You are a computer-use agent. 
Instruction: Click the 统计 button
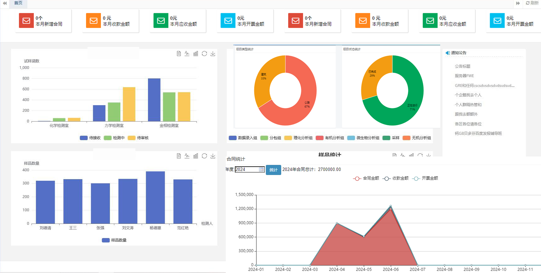273,170
